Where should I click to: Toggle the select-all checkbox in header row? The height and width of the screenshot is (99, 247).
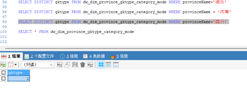point(3,73)
